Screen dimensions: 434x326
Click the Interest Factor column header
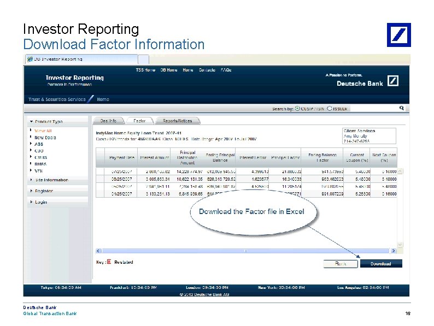pos(253,158)
